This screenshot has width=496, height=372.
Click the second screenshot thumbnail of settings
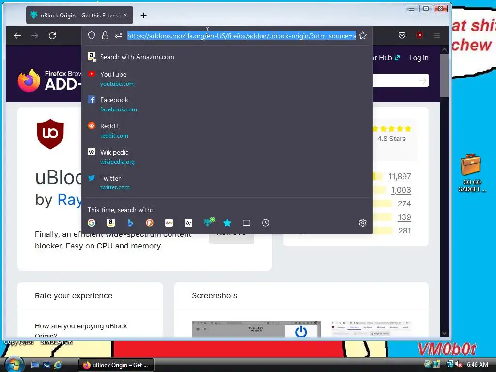pos(371,329)
